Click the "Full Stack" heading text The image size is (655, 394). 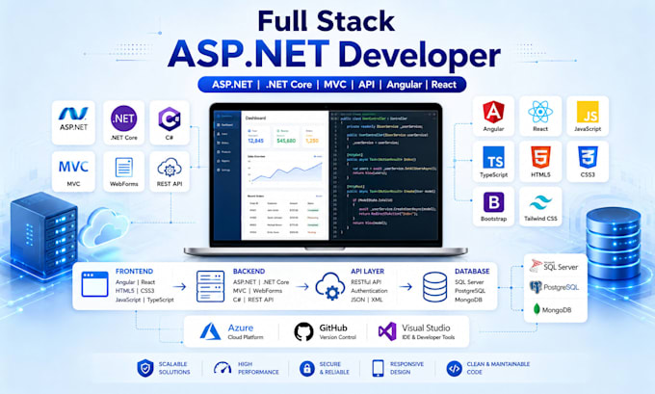[327, 21]
